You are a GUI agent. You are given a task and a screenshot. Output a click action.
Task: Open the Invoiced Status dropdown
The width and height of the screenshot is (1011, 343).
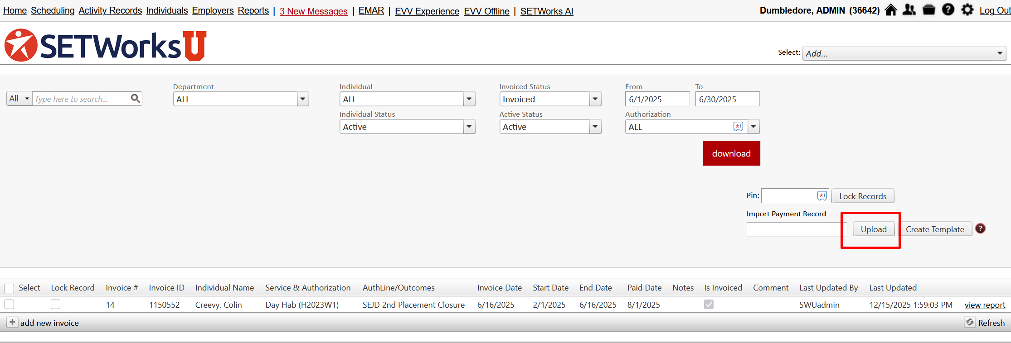click(595, 99)
